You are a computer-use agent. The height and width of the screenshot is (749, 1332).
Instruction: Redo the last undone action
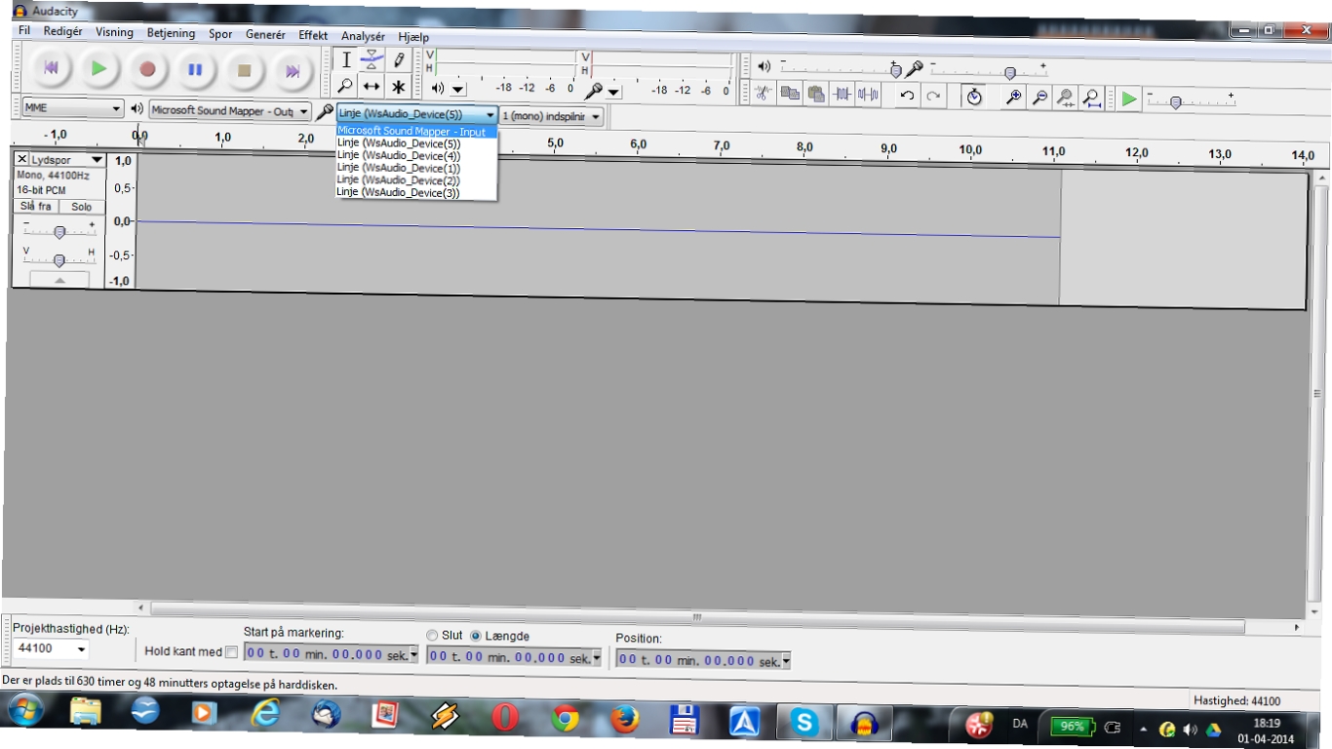[933, 96]
